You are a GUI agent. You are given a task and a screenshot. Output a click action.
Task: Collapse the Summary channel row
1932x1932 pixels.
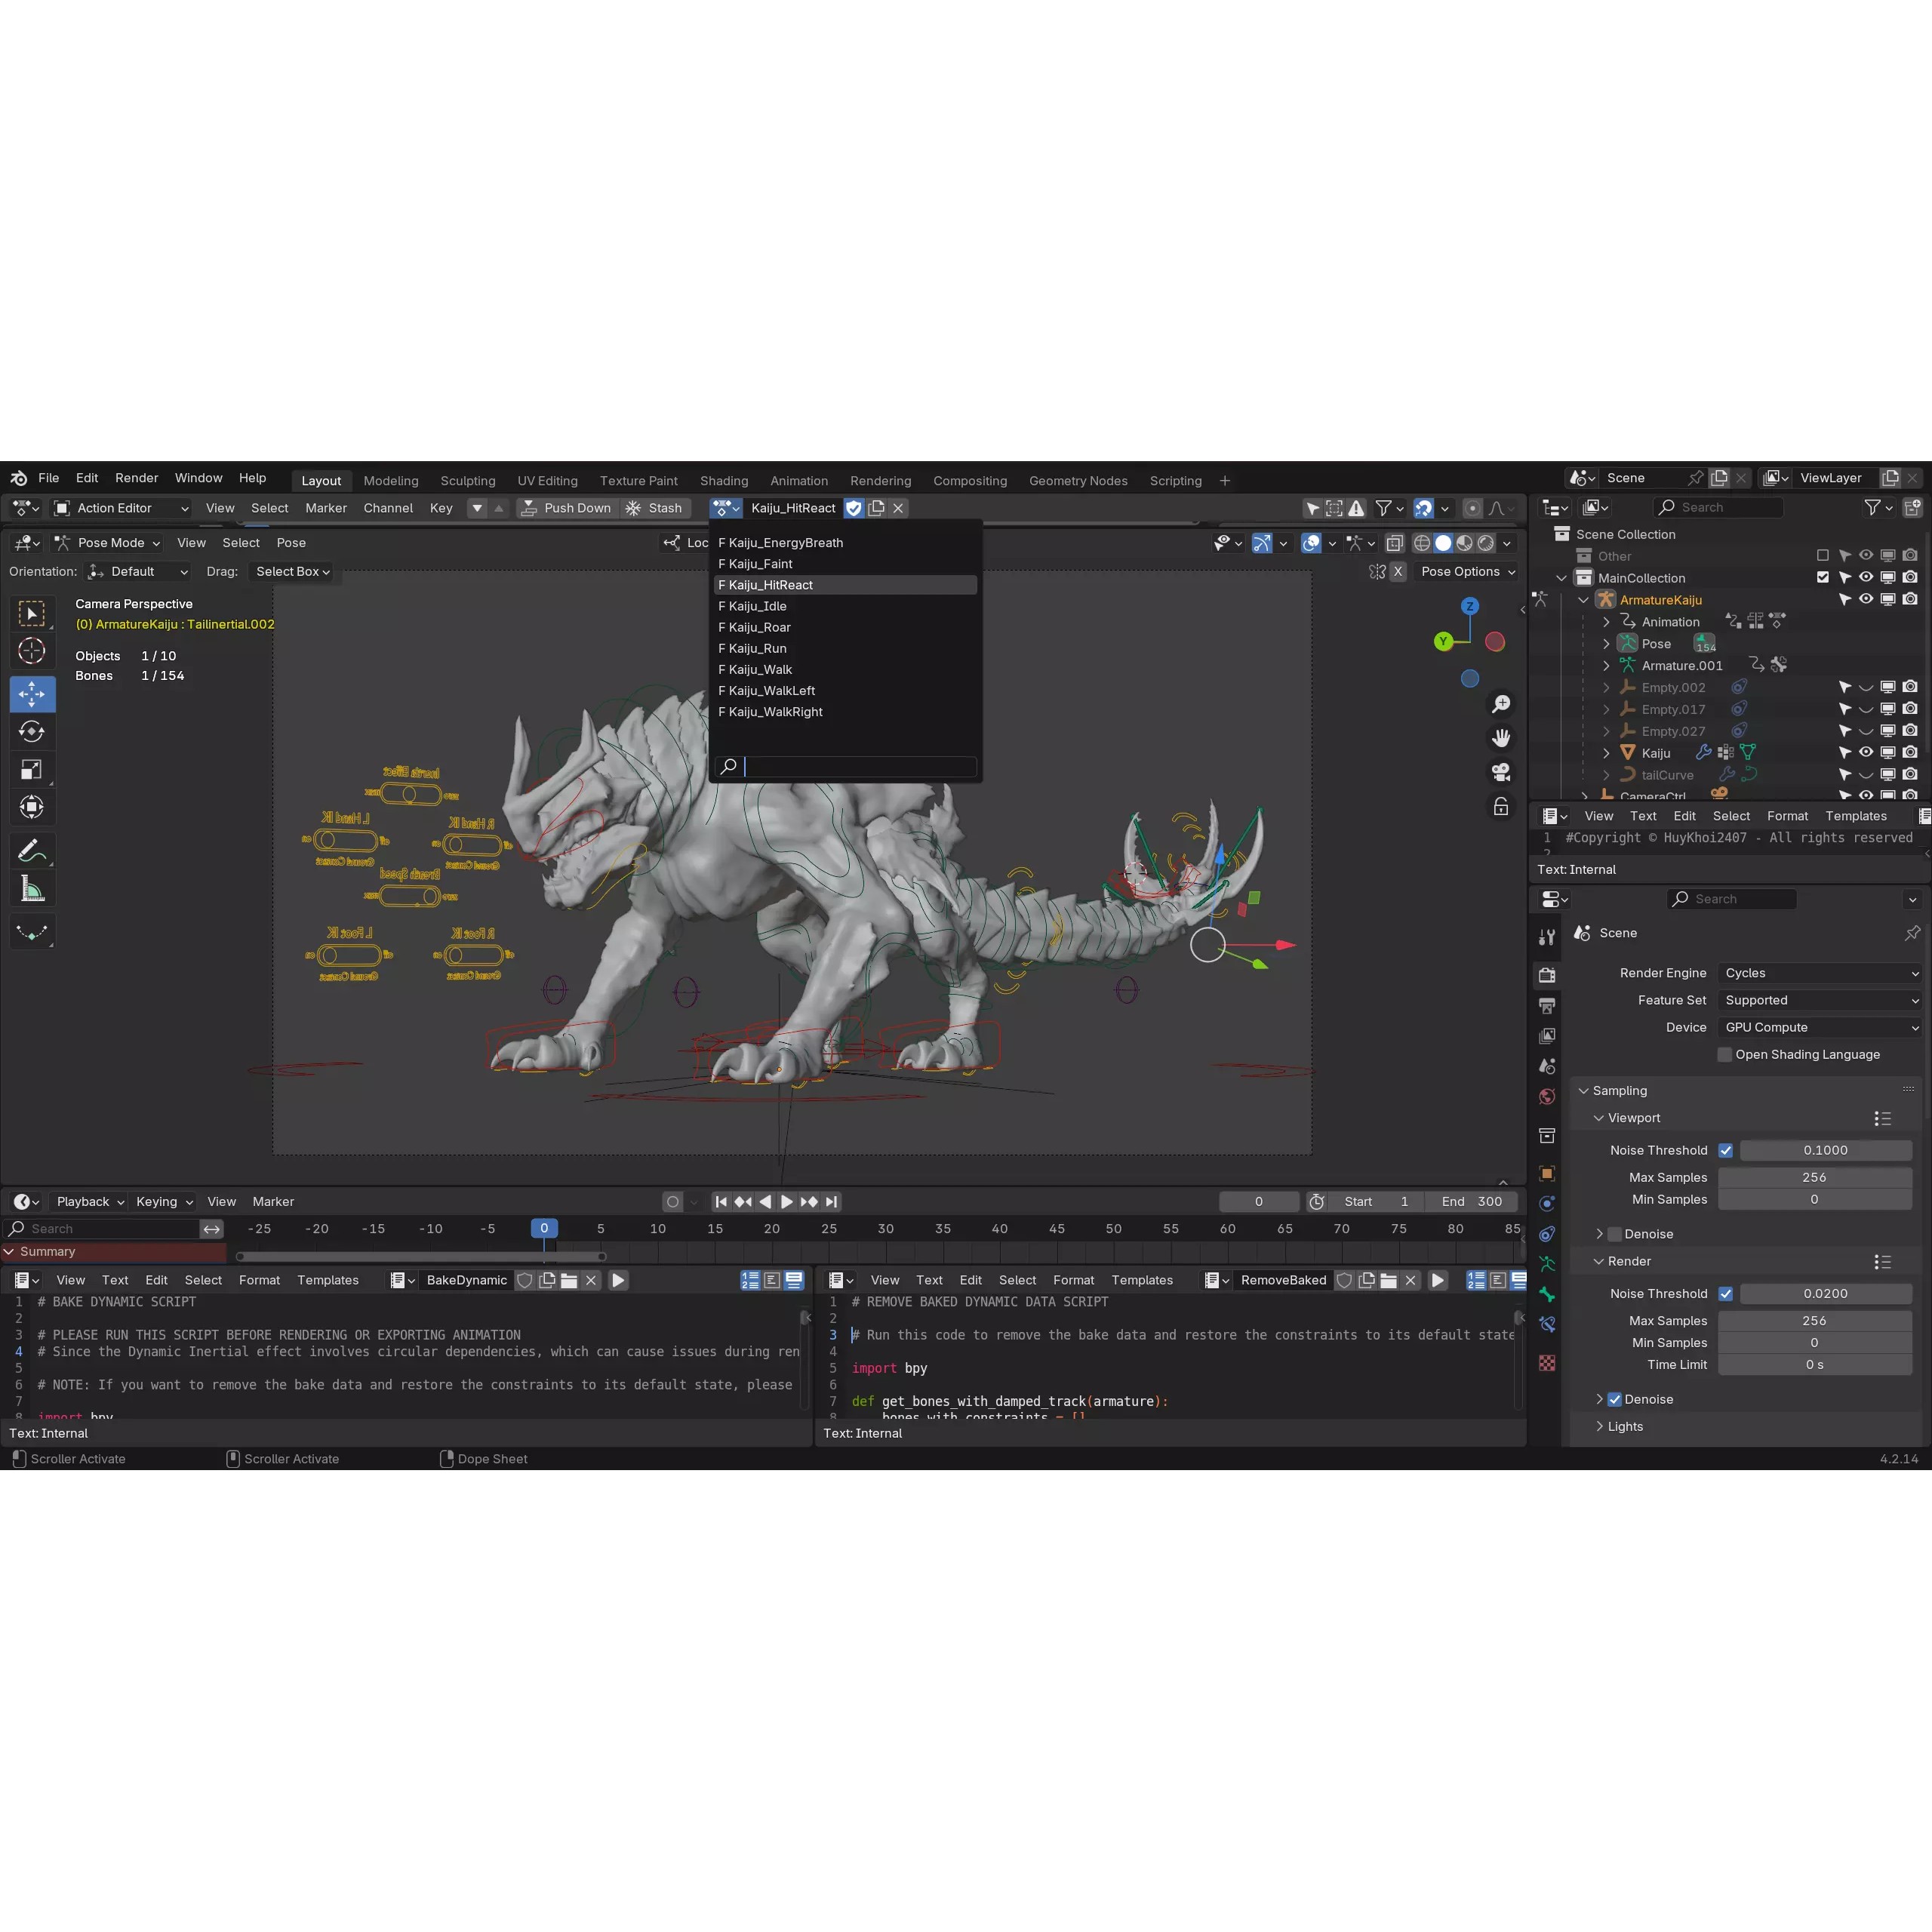click(10, 1251)
